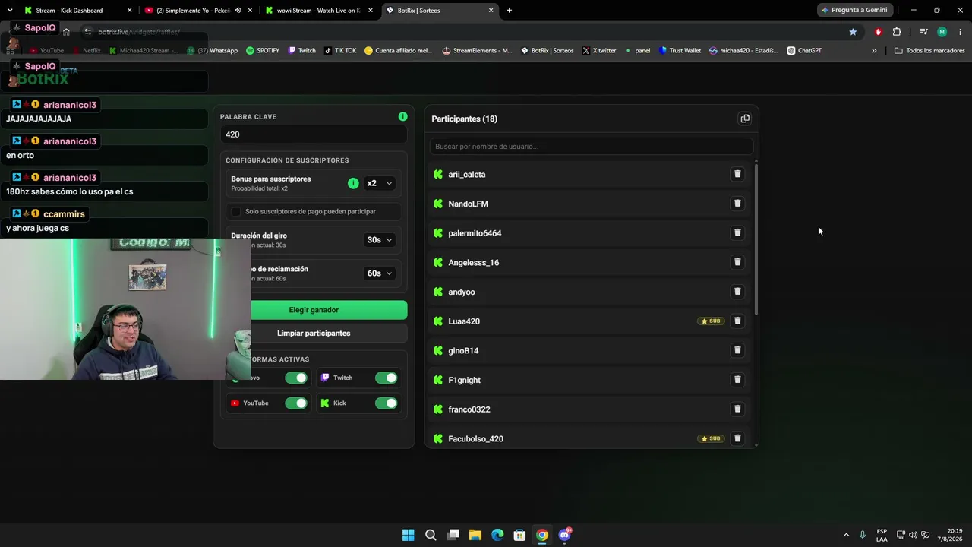The width and height of the screenshot is (972, 547).
Task: Bookmark this page with the star icon
Action: (x=853, y=32)
